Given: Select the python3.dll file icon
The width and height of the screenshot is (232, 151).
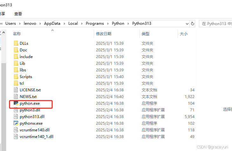Looking at the screenshot, I should pos(16,110).
